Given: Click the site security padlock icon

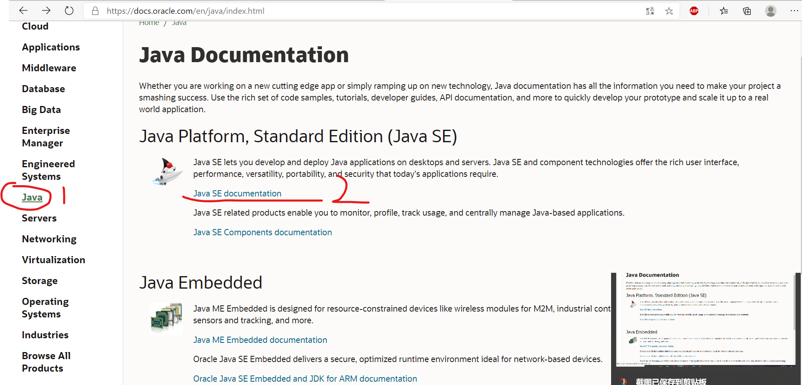Looking at the screenshot, I should coord(95,11).
